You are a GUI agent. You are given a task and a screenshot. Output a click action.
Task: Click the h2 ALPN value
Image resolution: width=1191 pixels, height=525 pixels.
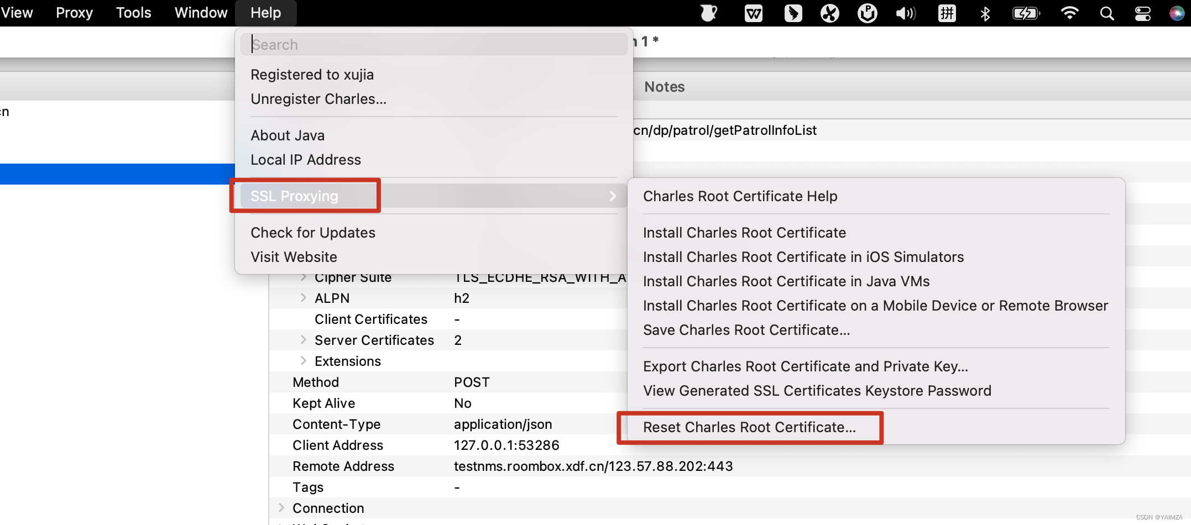(x=461, y=298)
